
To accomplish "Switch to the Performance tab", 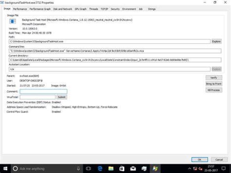I will click(20, 9).
